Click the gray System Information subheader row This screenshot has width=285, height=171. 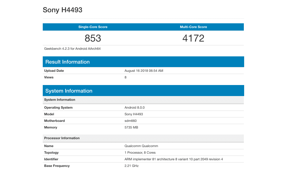click(143, 100)
